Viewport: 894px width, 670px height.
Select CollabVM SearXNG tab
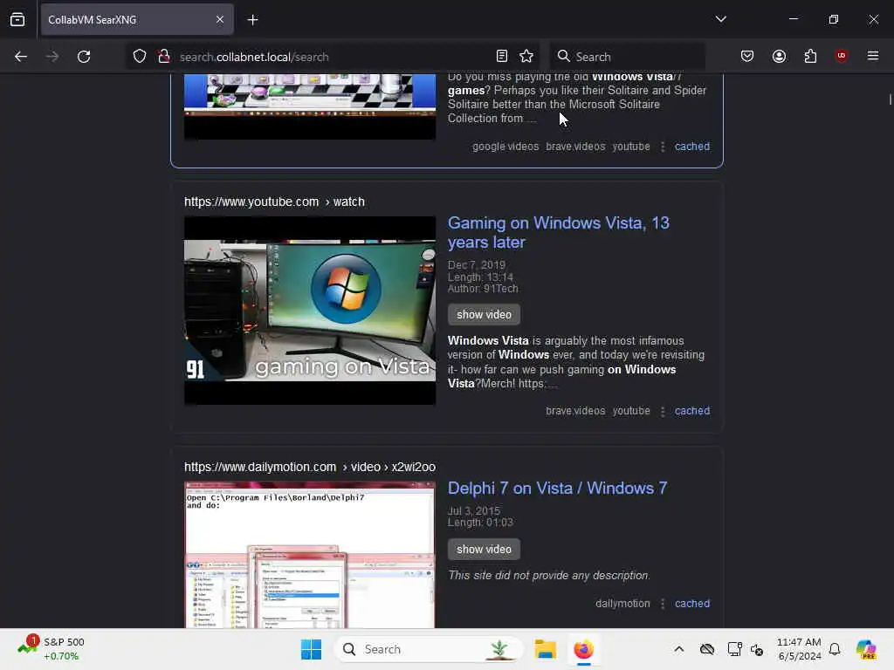[137, 20]
